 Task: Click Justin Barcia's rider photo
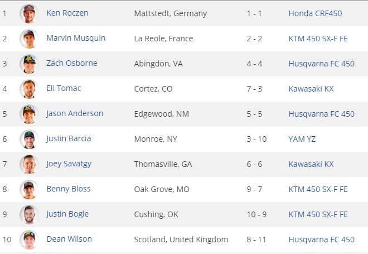(28, 139)
